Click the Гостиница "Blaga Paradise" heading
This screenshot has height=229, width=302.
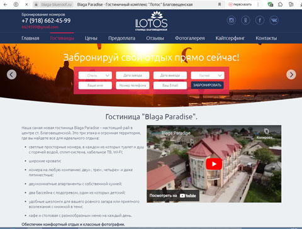[151, 116]
